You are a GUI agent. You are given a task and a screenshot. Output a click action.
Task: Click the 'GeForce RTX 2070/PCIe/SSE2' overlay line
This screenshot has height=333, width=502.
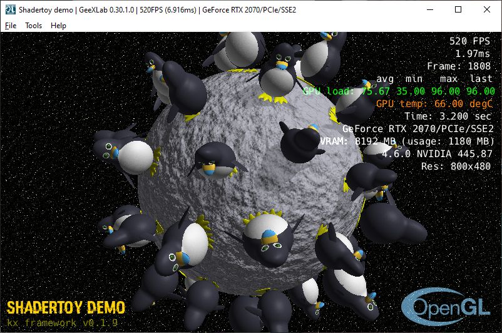click(418, 129)
